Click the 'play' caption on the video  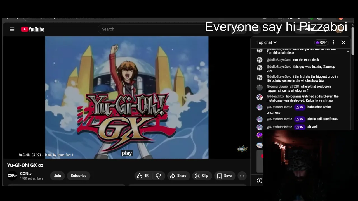[x=127, y=153]
